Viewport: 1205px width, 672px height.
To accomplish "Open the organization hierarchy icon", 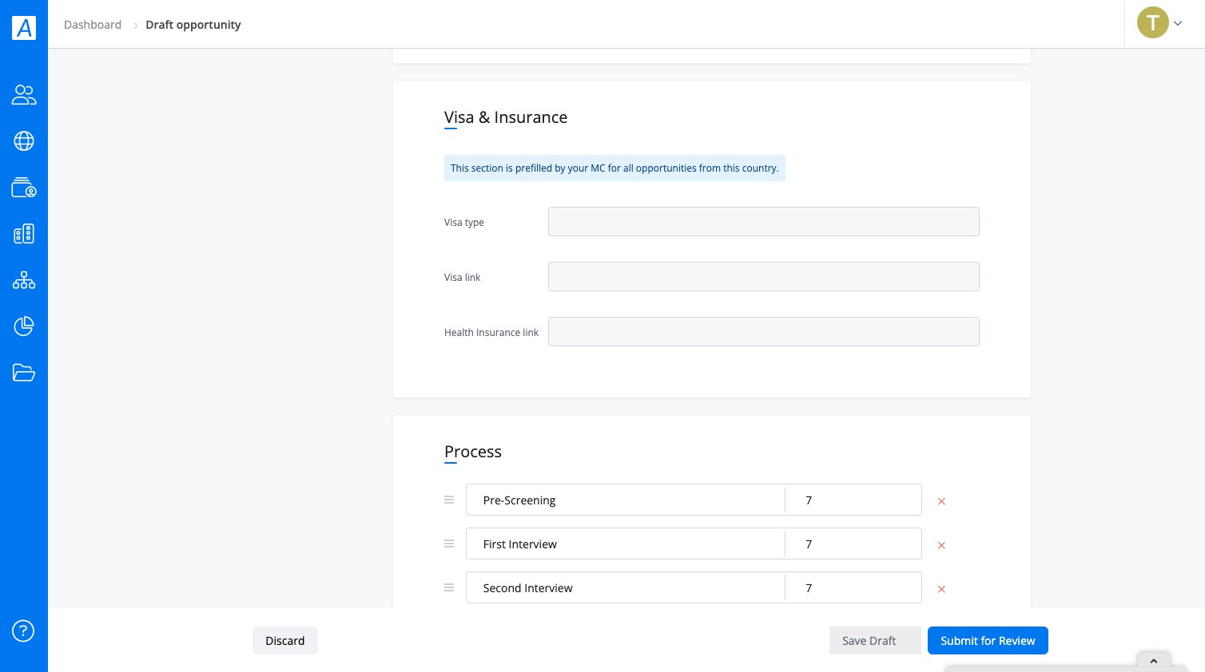I will (24, 280).
